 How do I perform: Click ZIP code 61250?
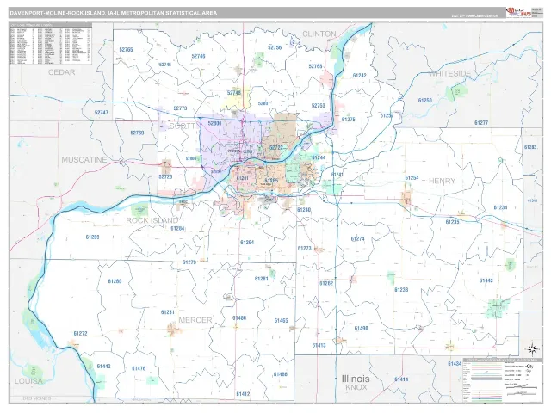424,101
